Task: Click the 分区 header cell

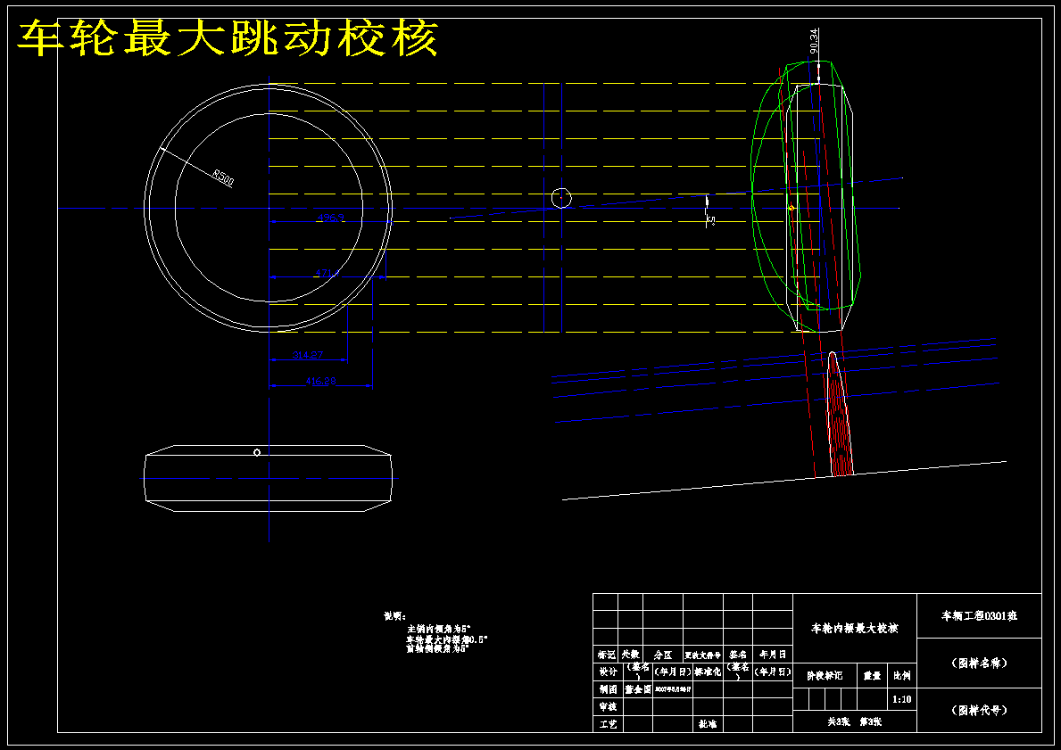Action: pos(663,655)
